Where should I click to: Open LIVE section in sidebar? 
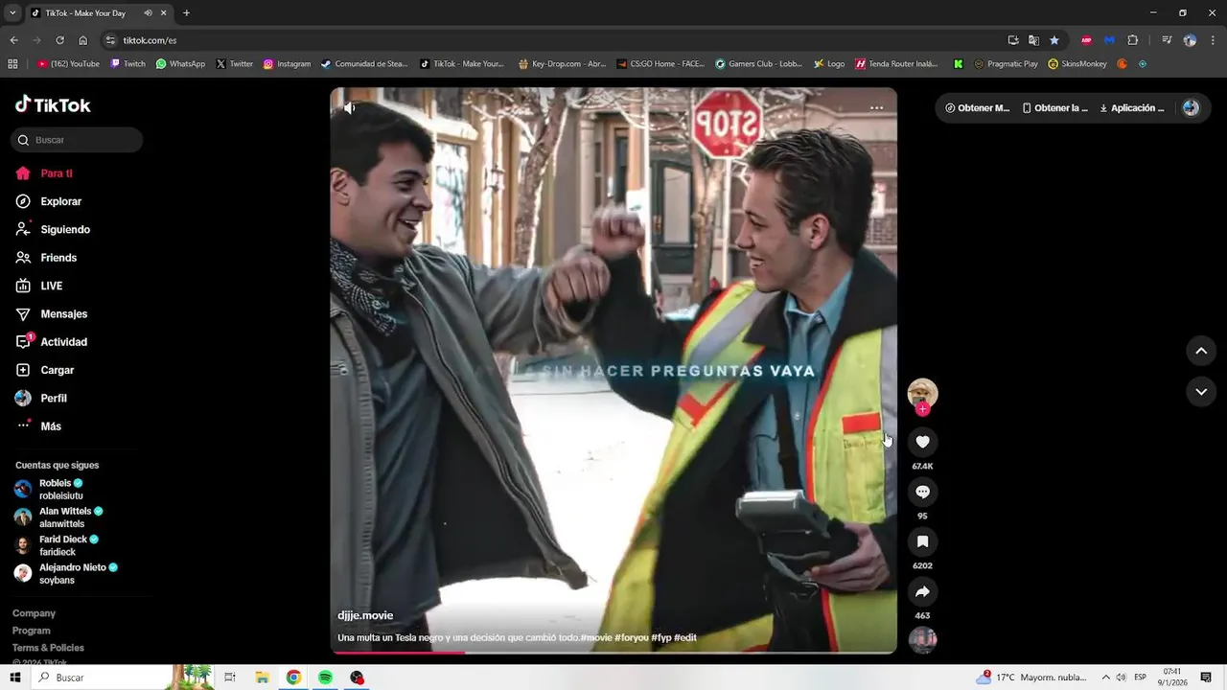(x=39, y=286)
